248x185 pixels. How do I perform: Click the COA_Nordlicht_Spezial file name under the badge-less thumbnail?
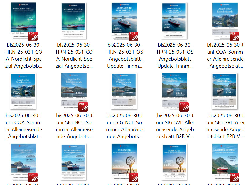(x=74, y=55)
